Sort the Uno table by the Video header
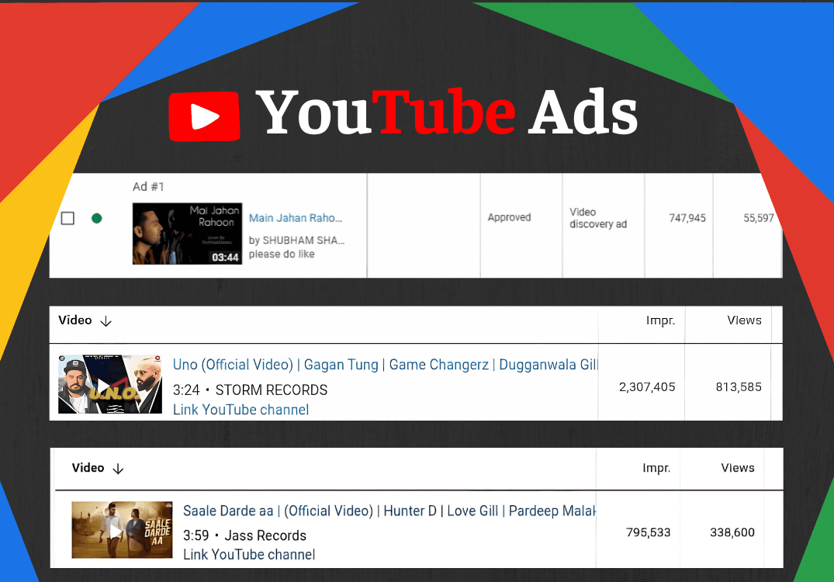834x582 pixels. click(x=73, y=320)
